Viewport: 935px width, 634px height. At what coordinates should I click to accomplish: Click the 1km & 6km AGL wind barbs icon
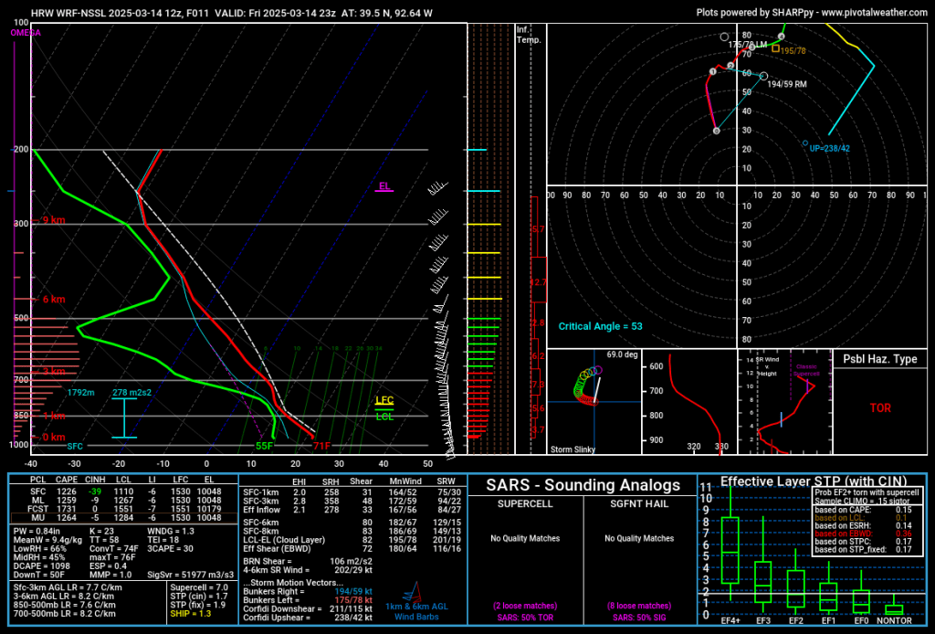(x=417, y=590)
